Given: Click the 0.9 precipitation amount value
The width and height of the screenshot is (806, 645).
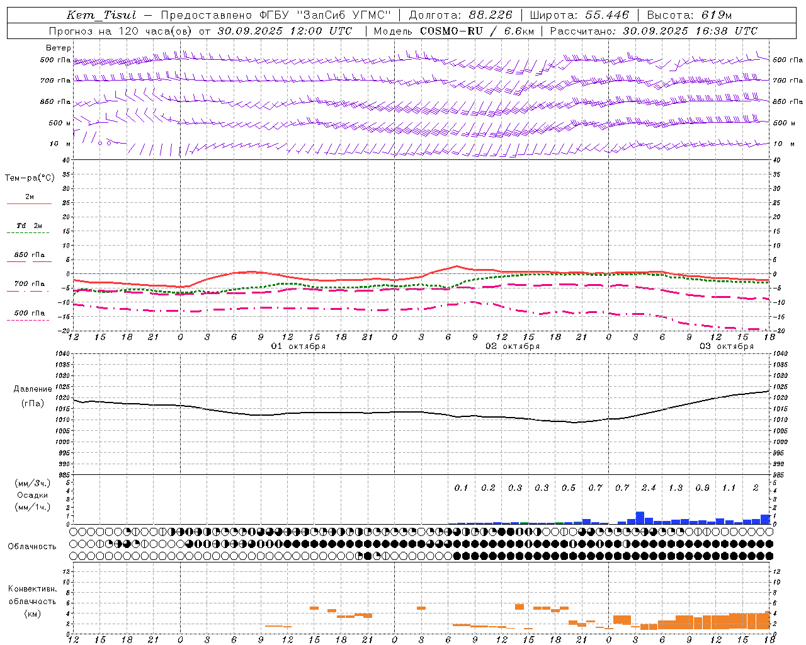Looking at the screenshot, I should click(702, 488).
